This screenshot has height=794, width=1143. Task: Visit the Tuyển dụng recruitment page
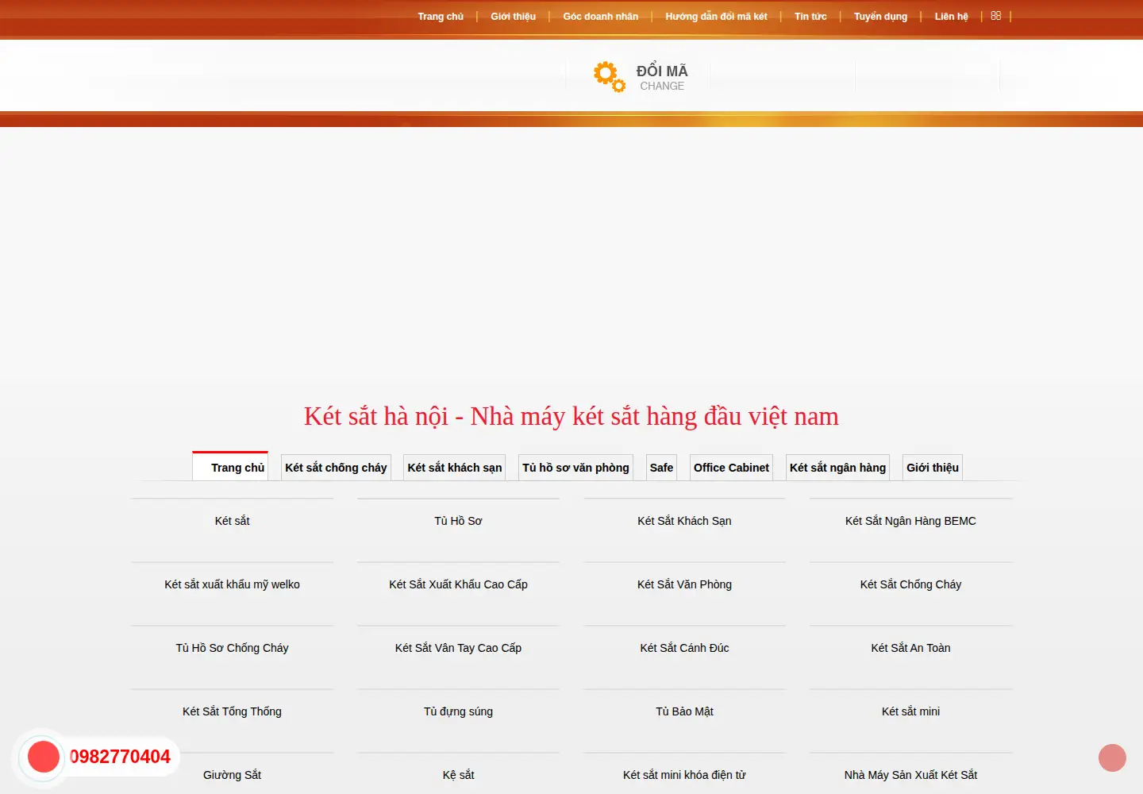point(880,17)
